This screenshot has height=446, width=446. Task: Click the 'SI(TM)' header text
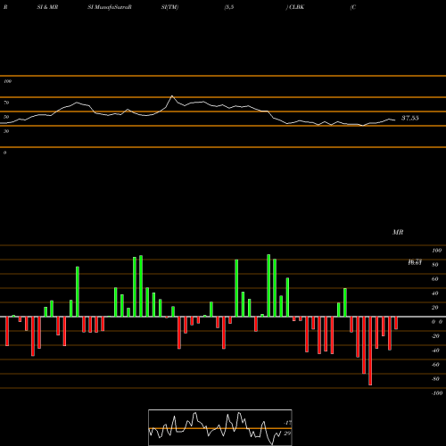(x=169, y=7)
